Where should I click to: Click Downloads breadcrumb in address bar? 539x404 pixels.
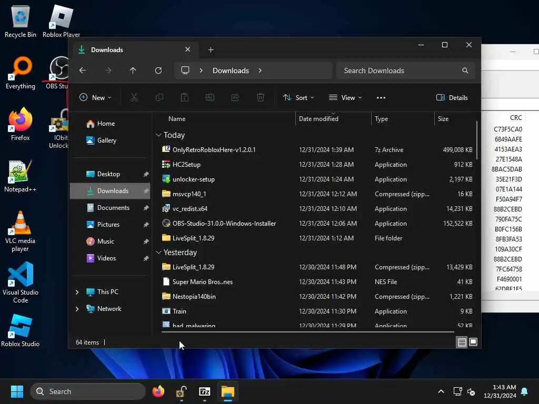(231, 70)
